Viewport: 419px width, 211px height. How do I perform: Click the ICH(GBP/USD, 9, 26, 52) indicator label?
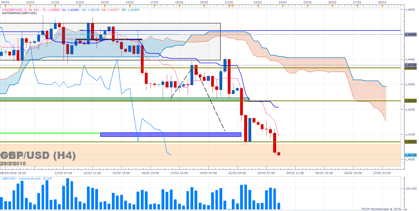pos(20,10)
